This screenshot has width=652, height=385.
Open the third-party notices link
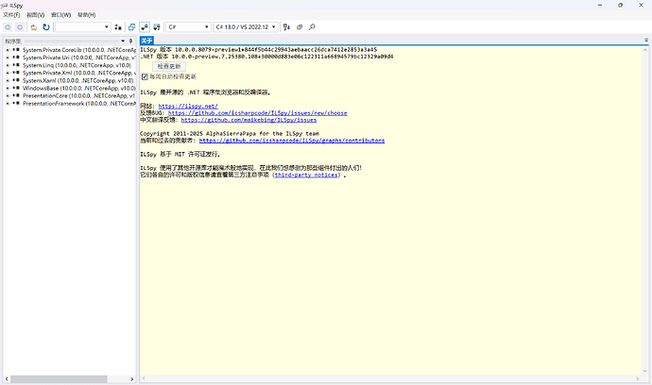pyautogui.click(x=306, y=176)
